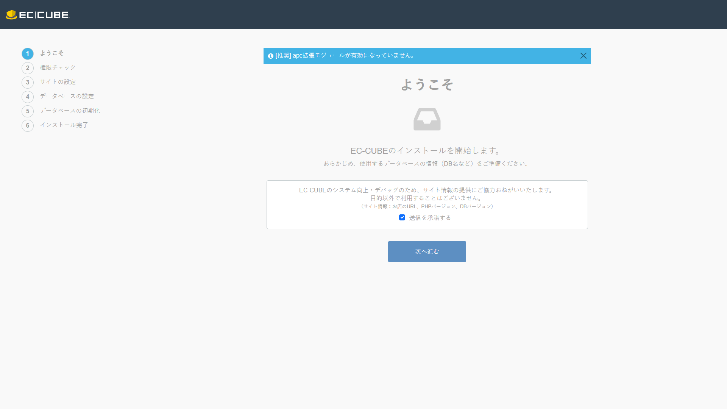Click the EC-CUBE logo in header
The image size is (727, 409).
[x=37, y=15]
